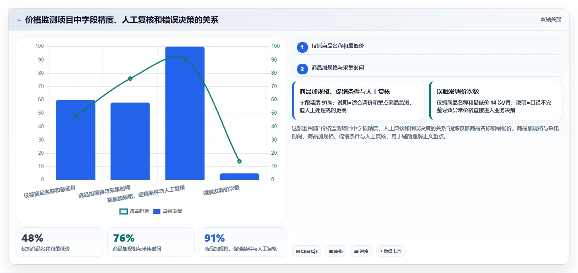Click the 表格 chip icon

tap(331, 251)
